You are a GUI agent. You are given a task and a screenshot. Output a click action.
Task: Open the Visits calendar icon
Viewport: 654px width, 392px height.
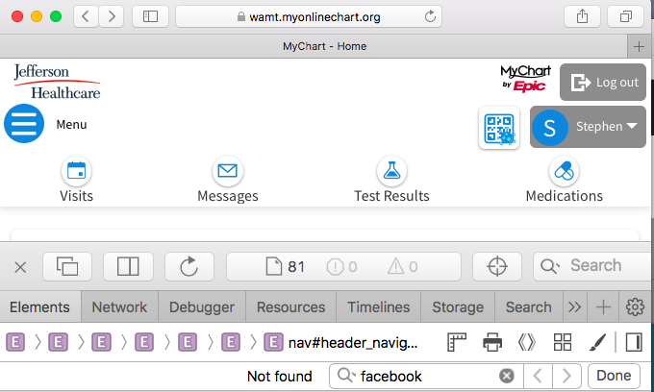click(76, 172)
